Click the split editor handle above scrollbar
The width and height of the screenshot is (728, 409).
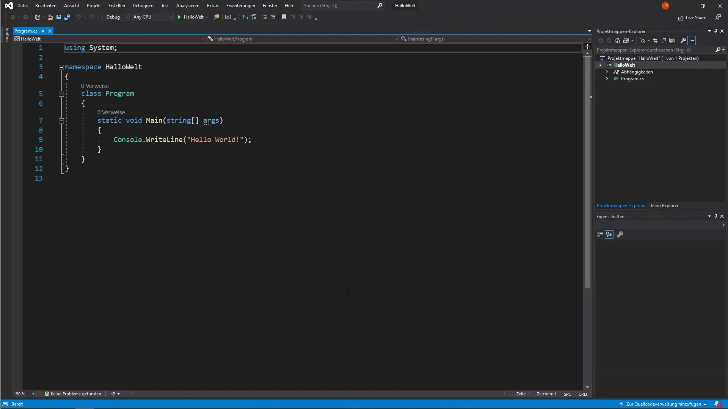587,47
